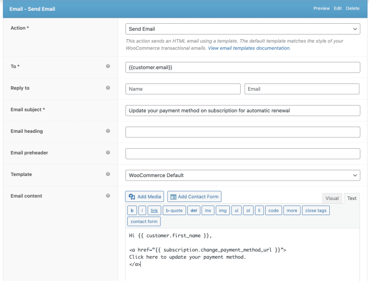369x281 pixels.
Task: Click the help icon next to Template
Action: point(108,175)
